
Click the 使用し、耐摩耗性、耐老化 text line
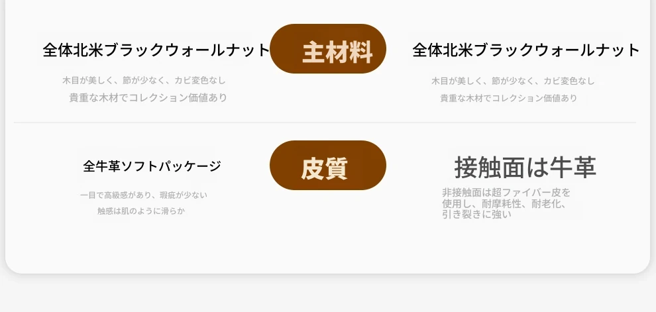point(504,204)
